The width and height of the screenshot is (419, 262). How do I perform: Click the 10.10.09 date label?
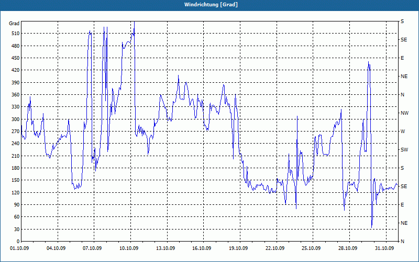click(x=129, y=248)
